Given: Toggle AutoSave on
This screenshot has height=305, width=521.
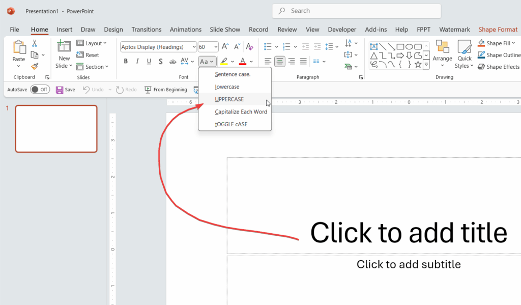Looking at the screenshot, I should pyautogui.click(x=40, y=90).
